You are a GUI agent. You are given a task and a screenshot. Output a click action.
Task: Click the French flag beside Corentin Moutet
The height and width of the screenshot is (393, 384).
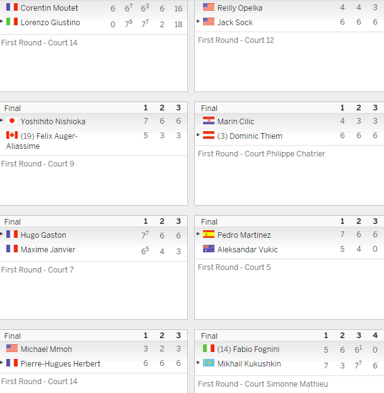(x=12, y=7)
